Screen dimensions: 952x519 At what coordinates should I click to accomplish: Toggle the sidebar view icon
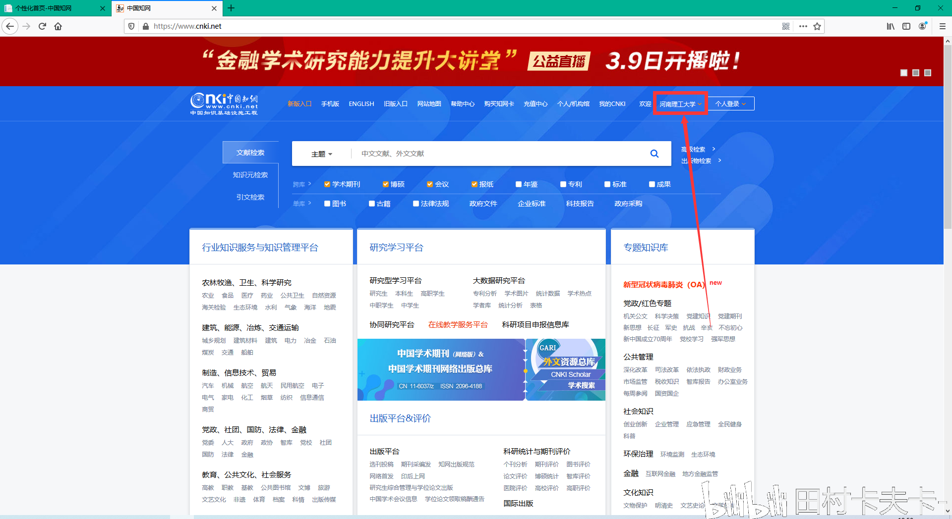tap(906, 26)
